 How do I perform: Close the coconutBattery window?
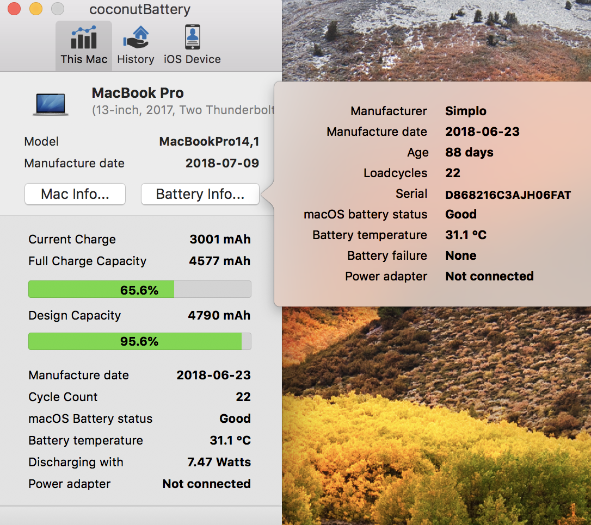tap(14, 8)
